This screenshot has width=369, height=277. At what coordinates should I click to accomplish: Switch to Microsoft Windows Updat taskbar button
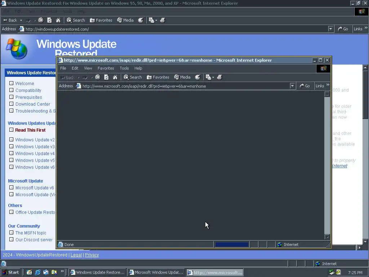coord(156,272)
